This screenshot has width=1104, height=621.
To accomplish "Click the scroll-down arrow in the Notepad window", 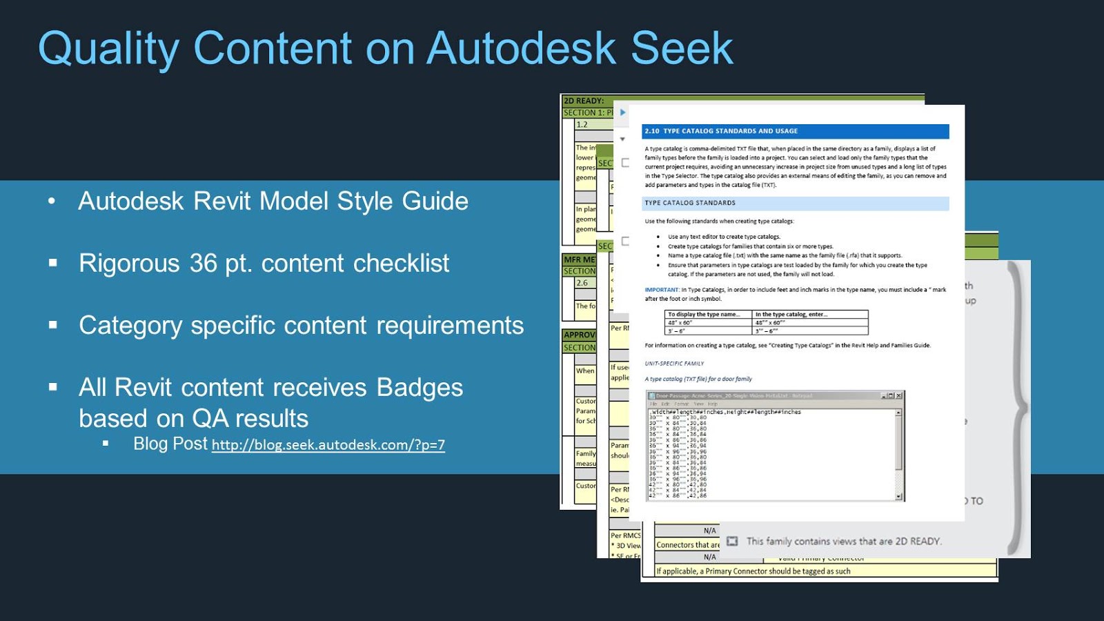I will point(899,496).
